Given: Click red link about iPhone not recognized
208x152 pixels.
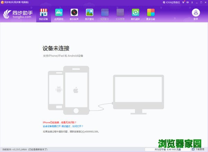Looking at the screenshot, I should 59,122.
